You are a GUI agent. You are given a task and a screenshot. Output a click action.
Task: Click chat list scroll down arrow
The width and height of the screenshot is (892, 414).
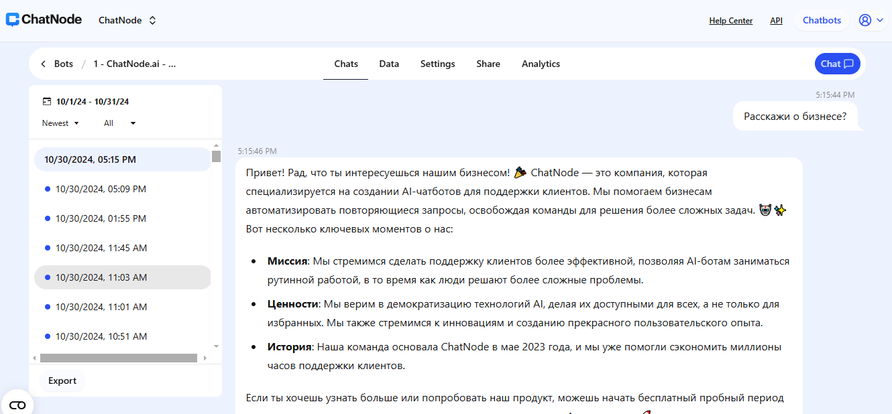[x=216, y=346]
